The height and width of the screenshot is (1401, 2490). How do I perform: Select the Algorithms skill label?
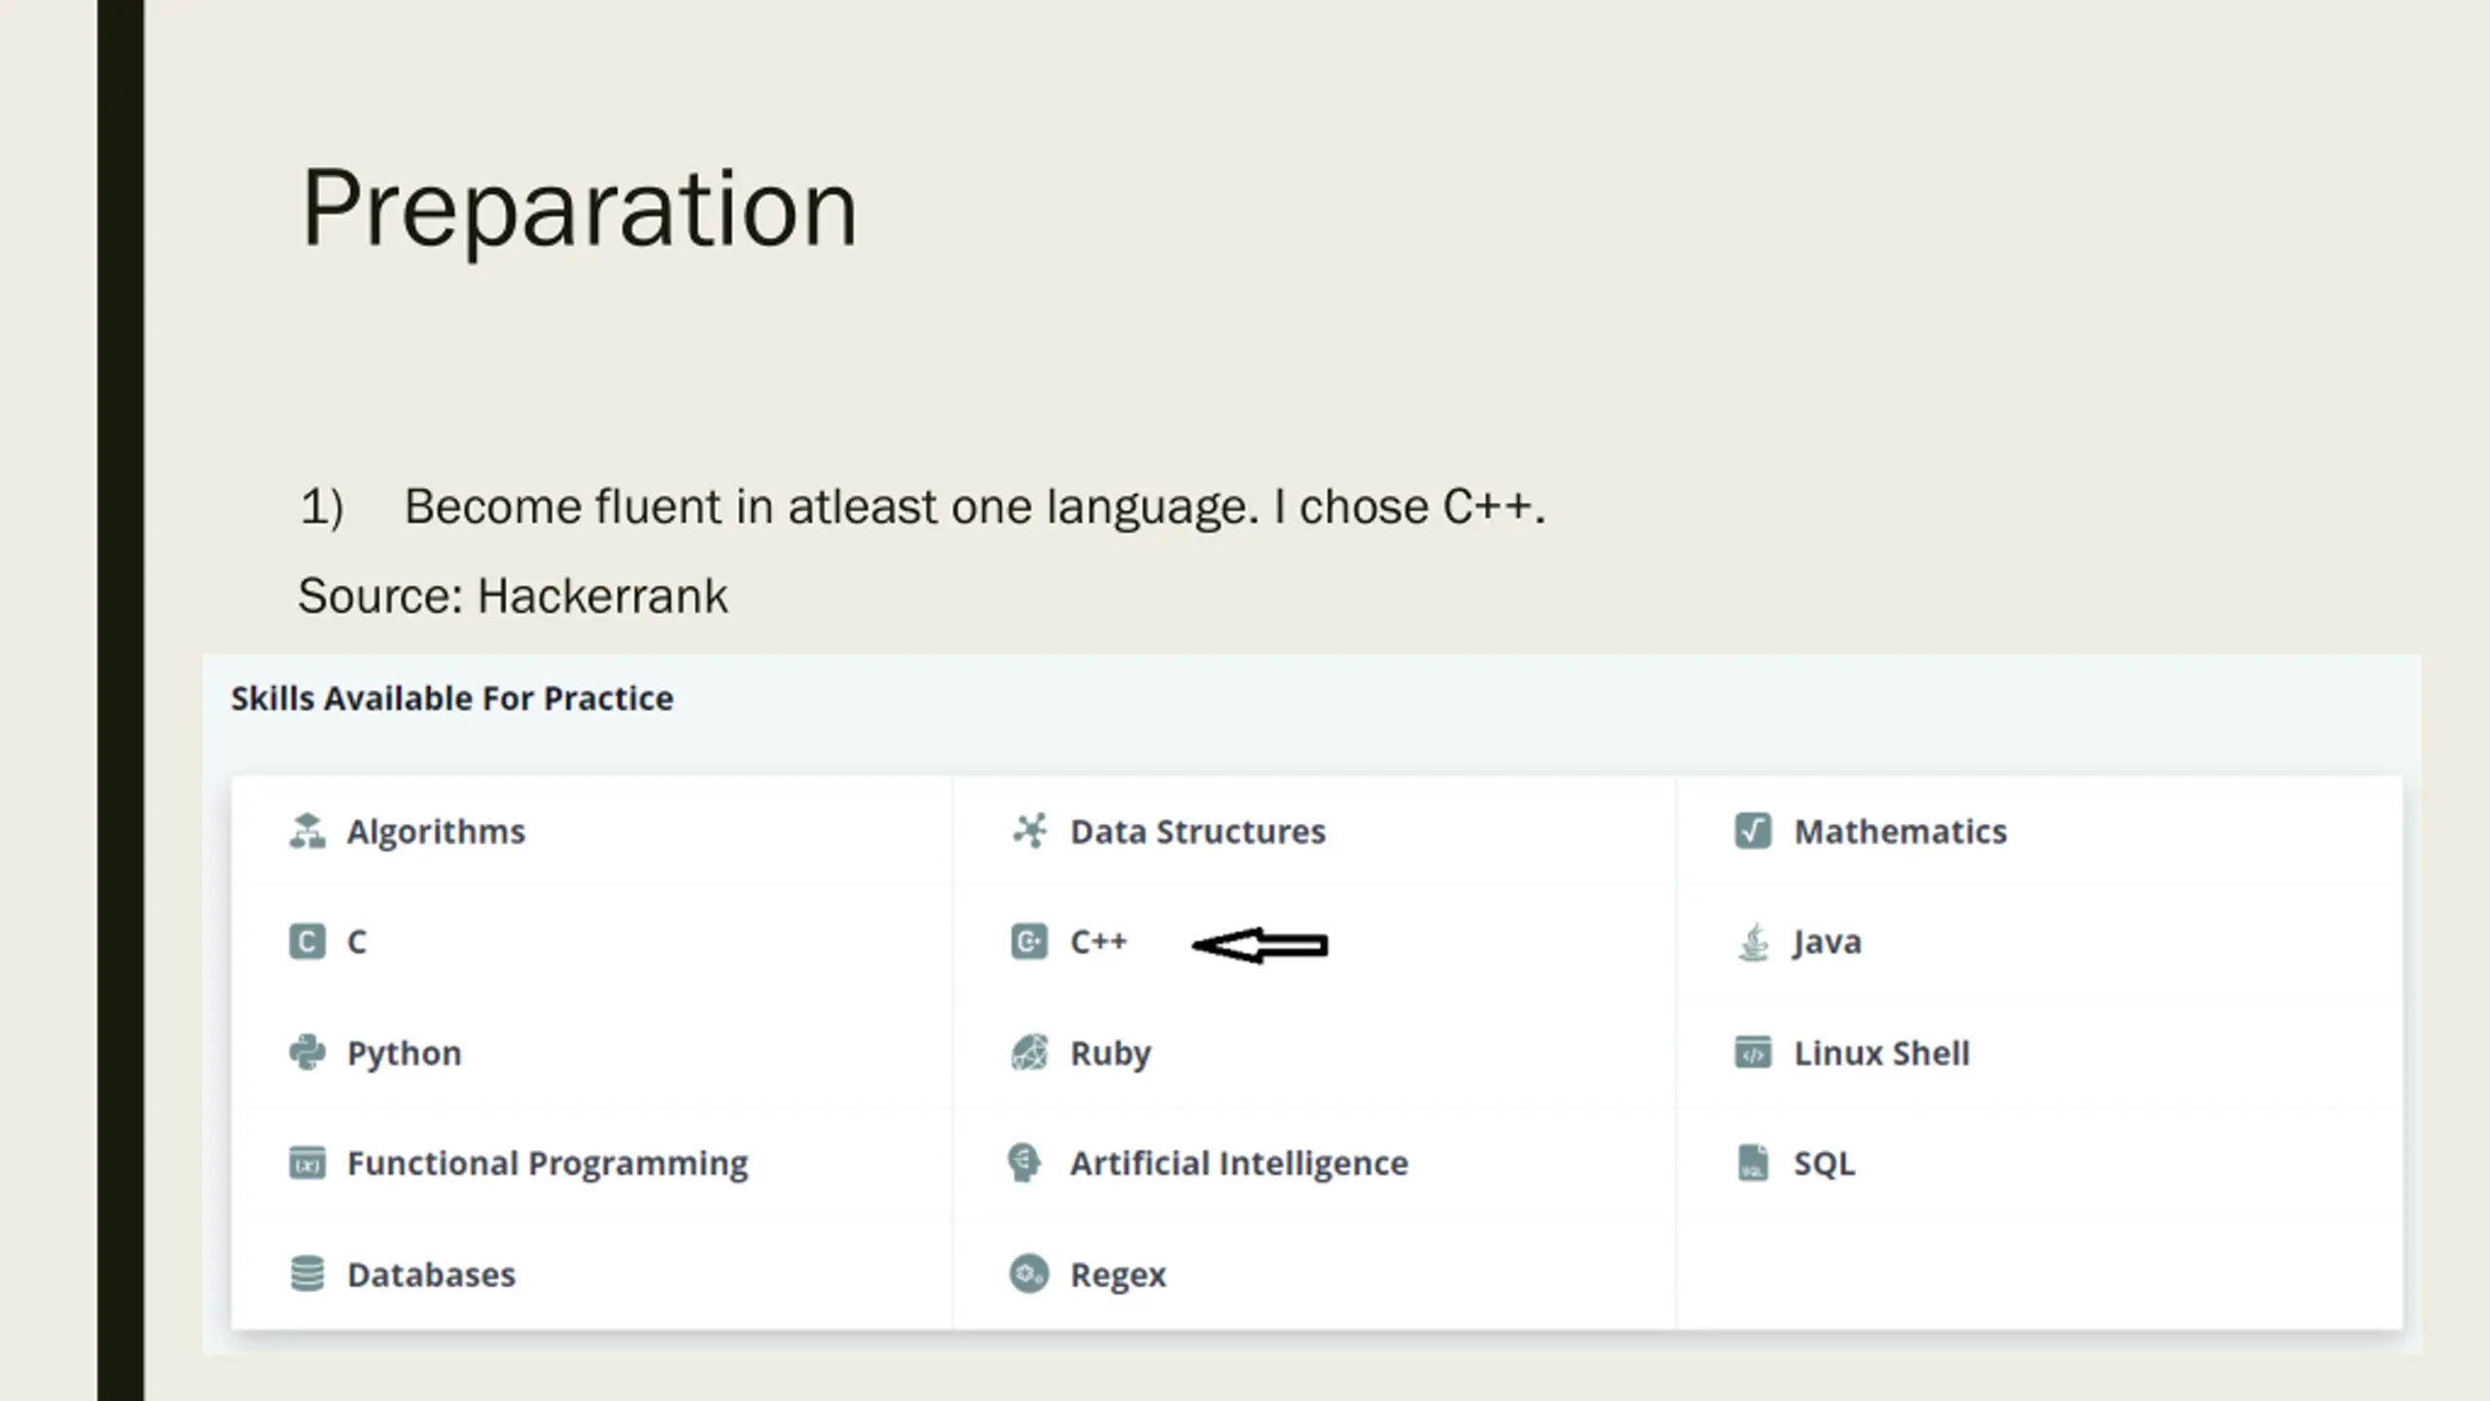[x=436, y=833]
